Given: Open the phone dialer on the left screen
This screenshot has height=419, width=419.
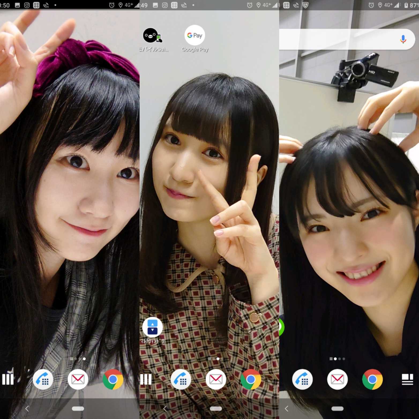Looking at the screenshot, I should click(x=43, y=379).
